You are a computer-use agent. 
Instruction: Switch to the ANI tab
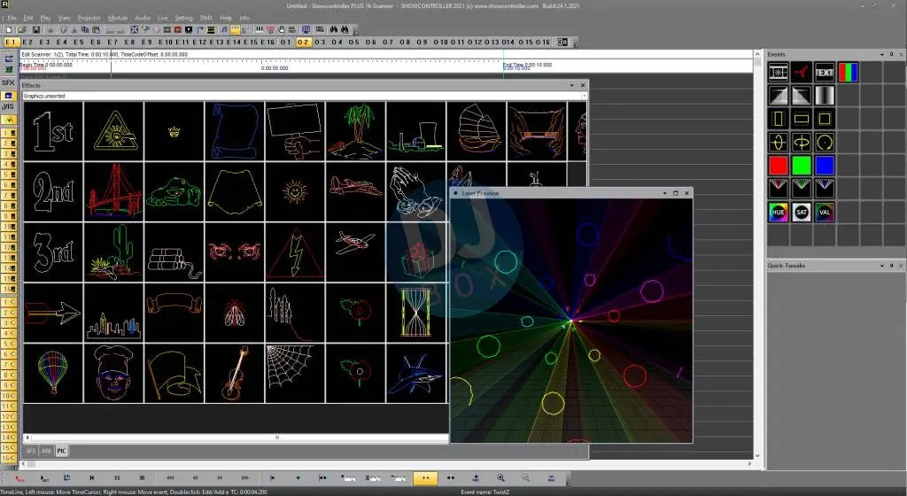tap(45, 451)
